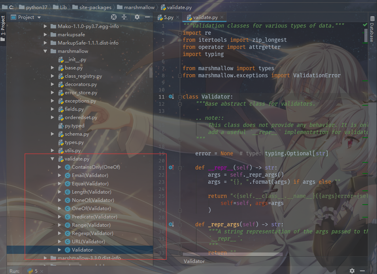Click the site-packages breadcrumb

pyautogui.click(x=92, y=7)
